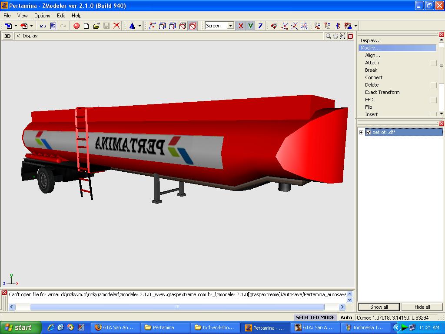Open the undo history list icon

[x=53, y=26]
